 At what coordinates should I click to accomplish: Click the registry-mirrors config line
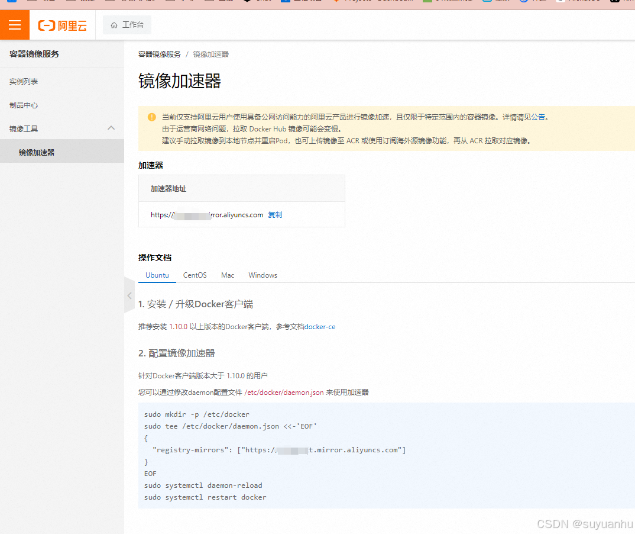tap(279, 450)
